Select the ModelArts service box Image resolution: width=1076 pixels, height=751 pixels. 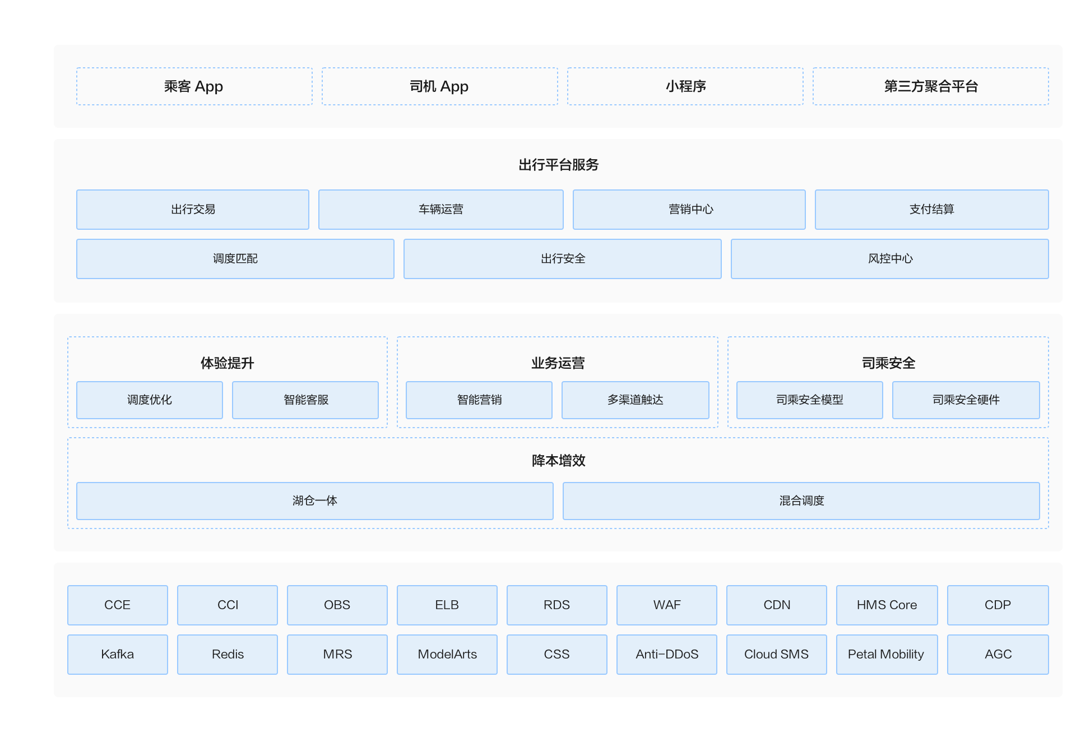coord(447,655)
